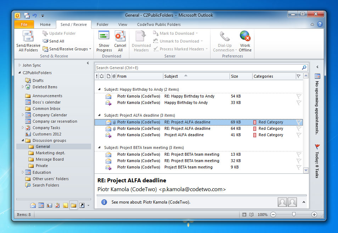Click Send/Receive quick access icon
The height and width of the screenshot is (233, 338).
click(x=27, y=16)
